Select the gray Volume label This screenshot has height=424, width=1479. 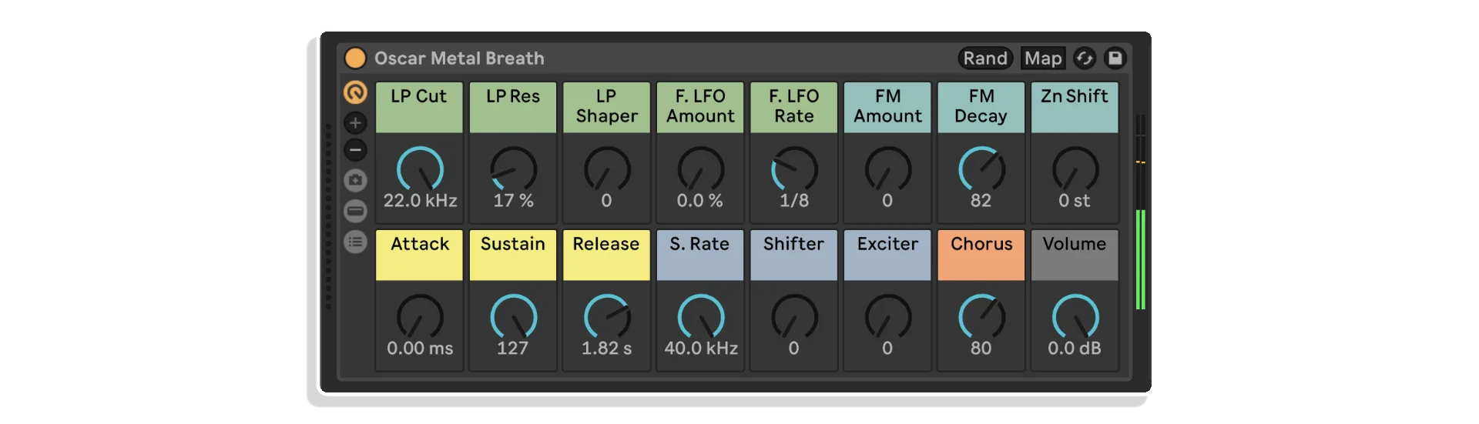pyautogui.click(x=1075, y=255)
